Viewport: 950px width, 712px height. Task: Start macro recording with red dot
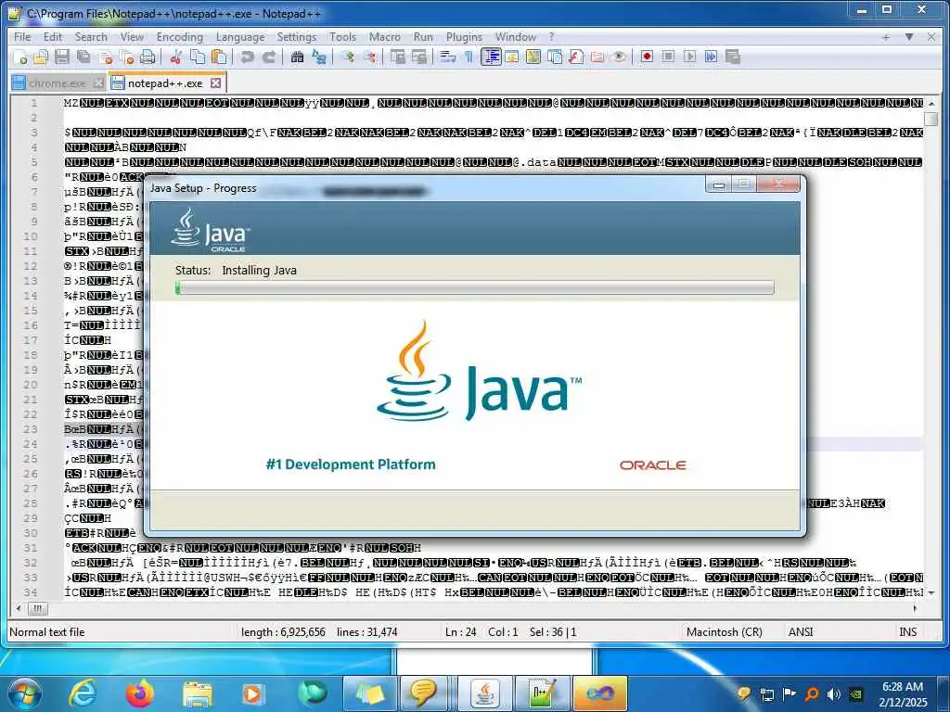(x=647, y=57)
